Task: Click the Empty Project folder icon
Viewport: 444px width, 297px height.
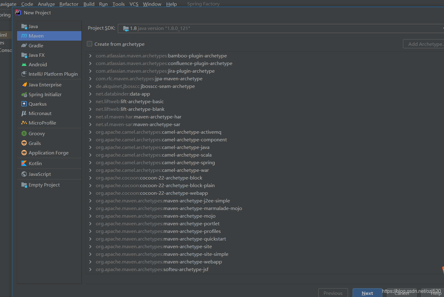Action: pos(24,185)
